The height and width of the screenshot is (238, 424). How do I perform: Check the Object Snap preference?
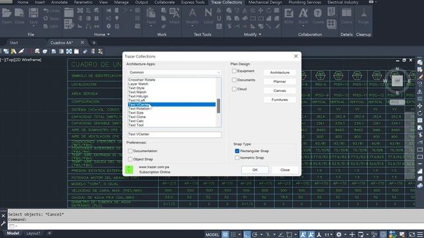click(130, 159)
